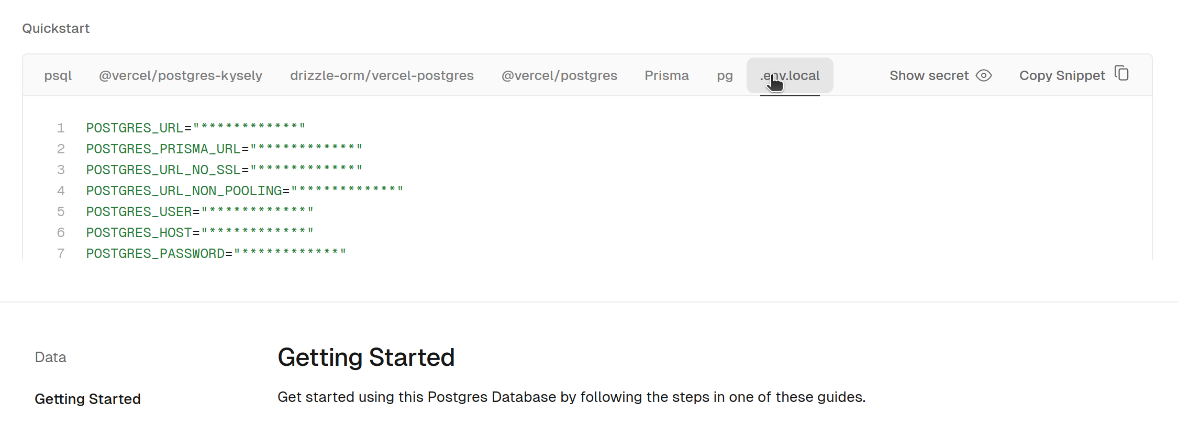
Task: Switch to the psql tab
Action: point(58,75)
